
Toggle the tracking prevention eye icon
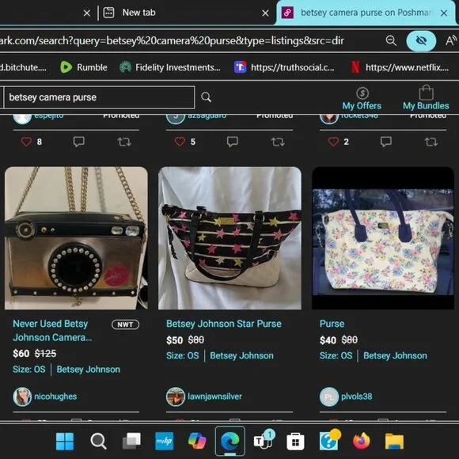coord(421,40)
